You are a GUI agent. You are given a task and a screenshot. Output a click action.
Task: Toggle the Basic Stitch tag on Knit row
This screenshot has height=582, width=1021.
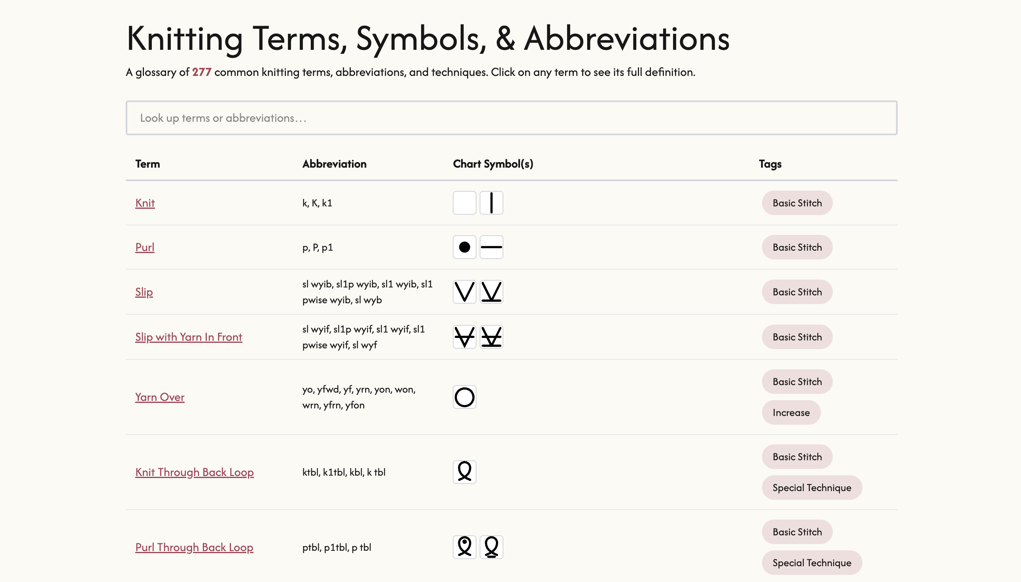pos(796,203)
